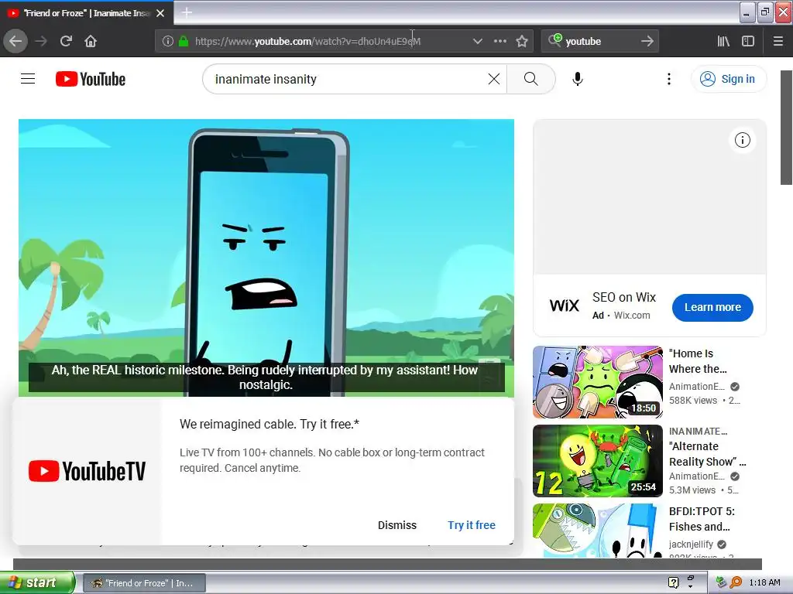Go back with the browser back arrow
This screenshot has width=793, height=594.
15,41
